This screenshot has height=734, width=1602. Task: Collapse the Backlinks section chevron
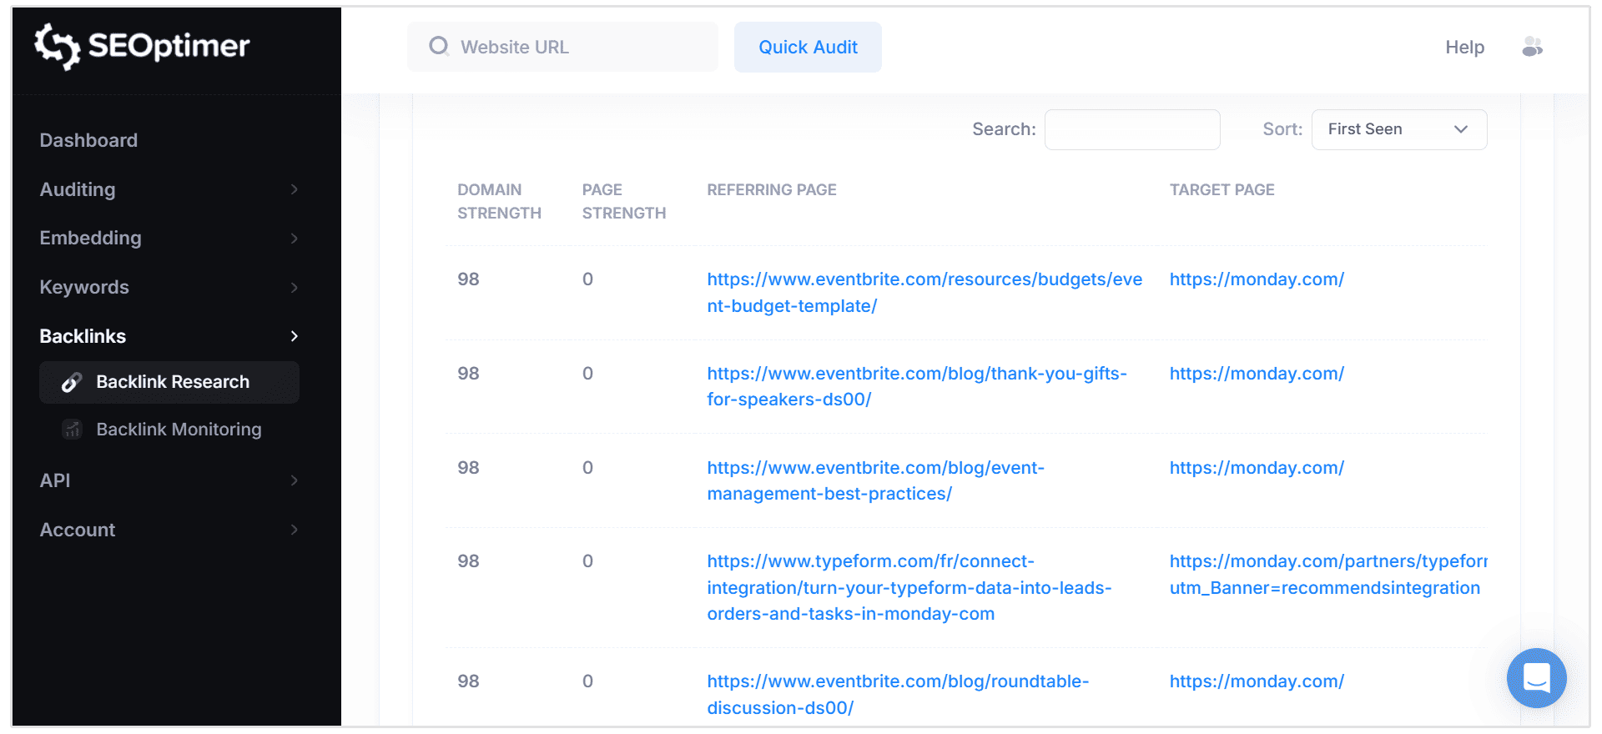coord(294,336)
